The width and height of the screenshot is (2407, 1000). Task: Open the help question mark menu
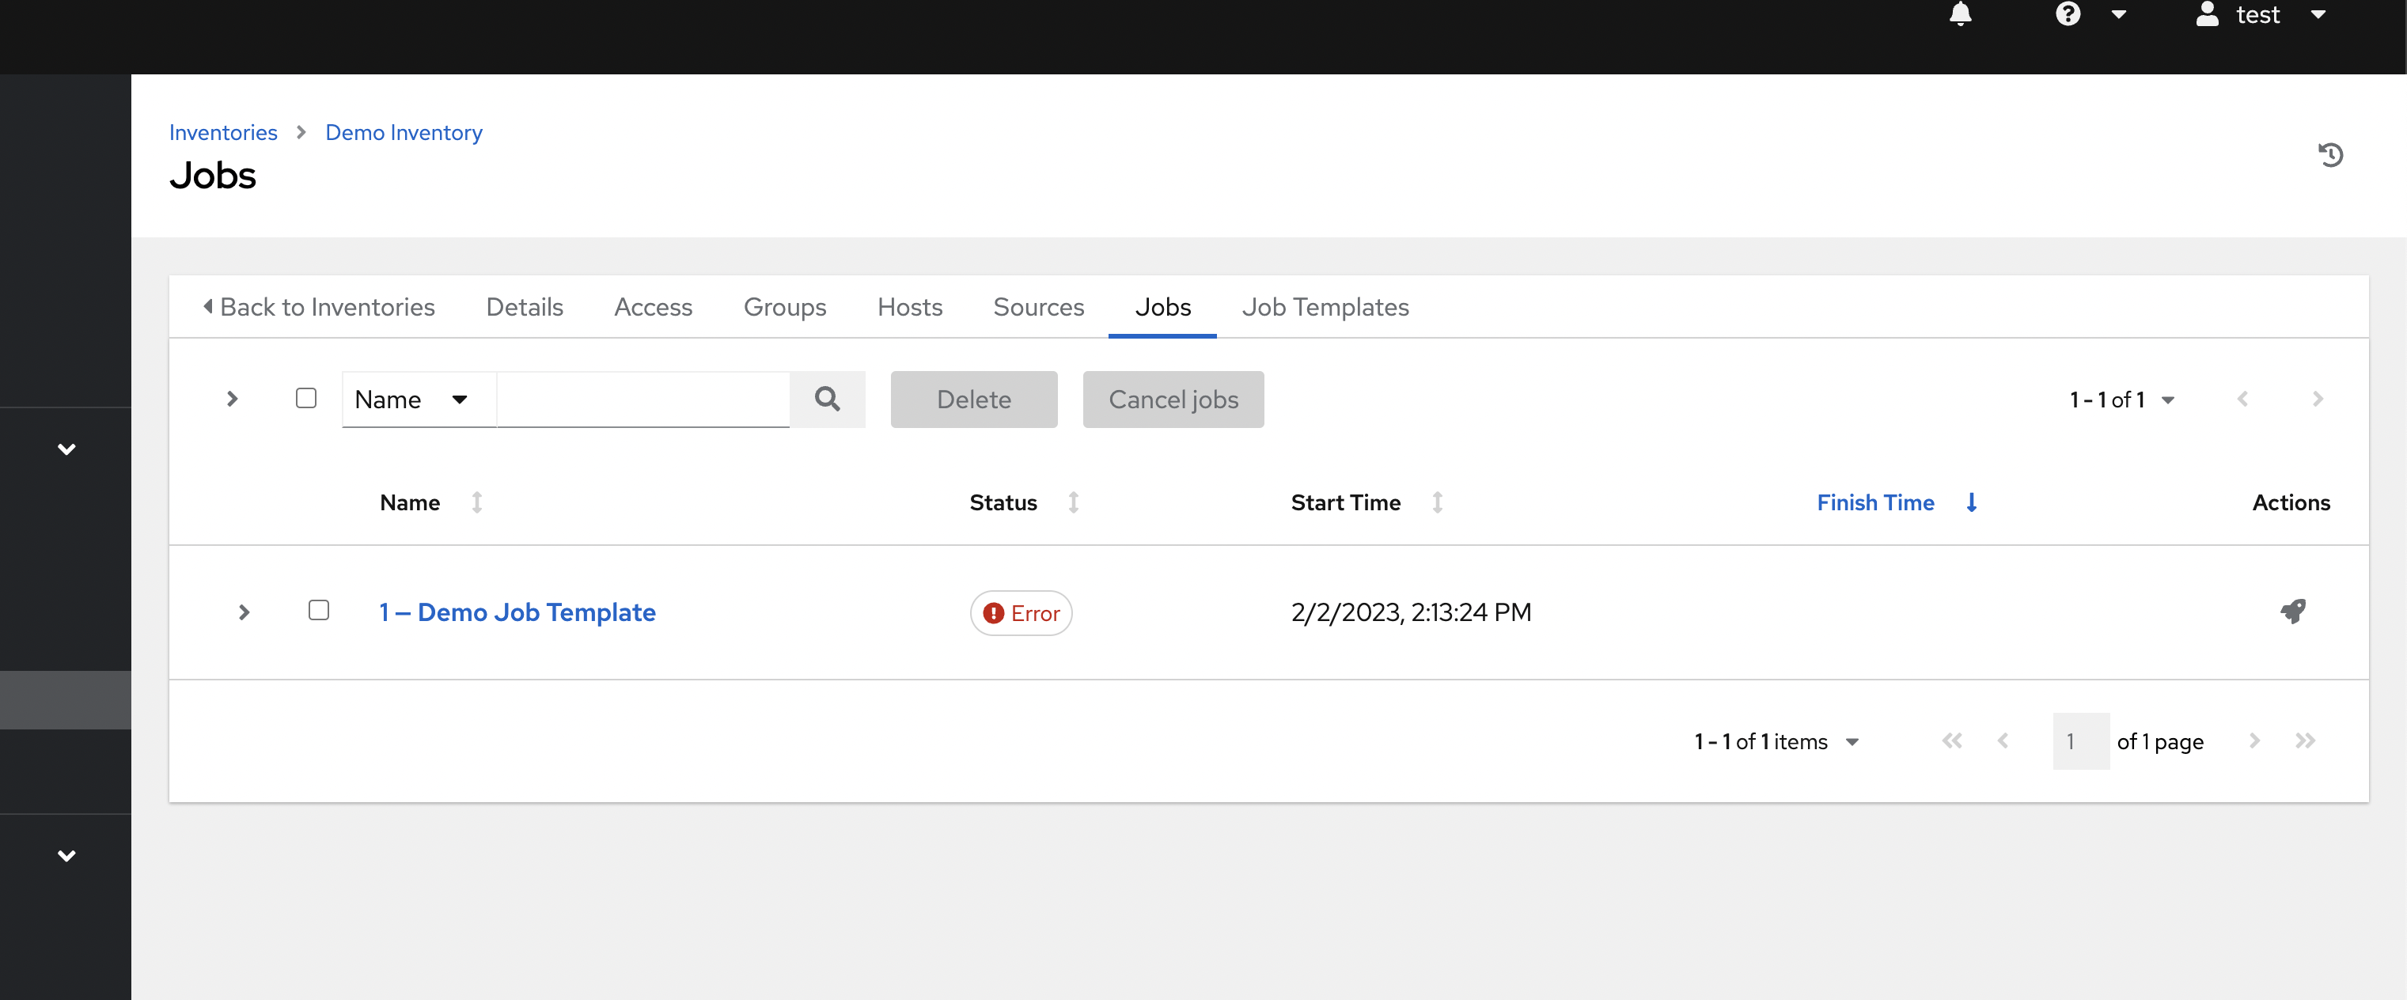(x=2068, y=14)
